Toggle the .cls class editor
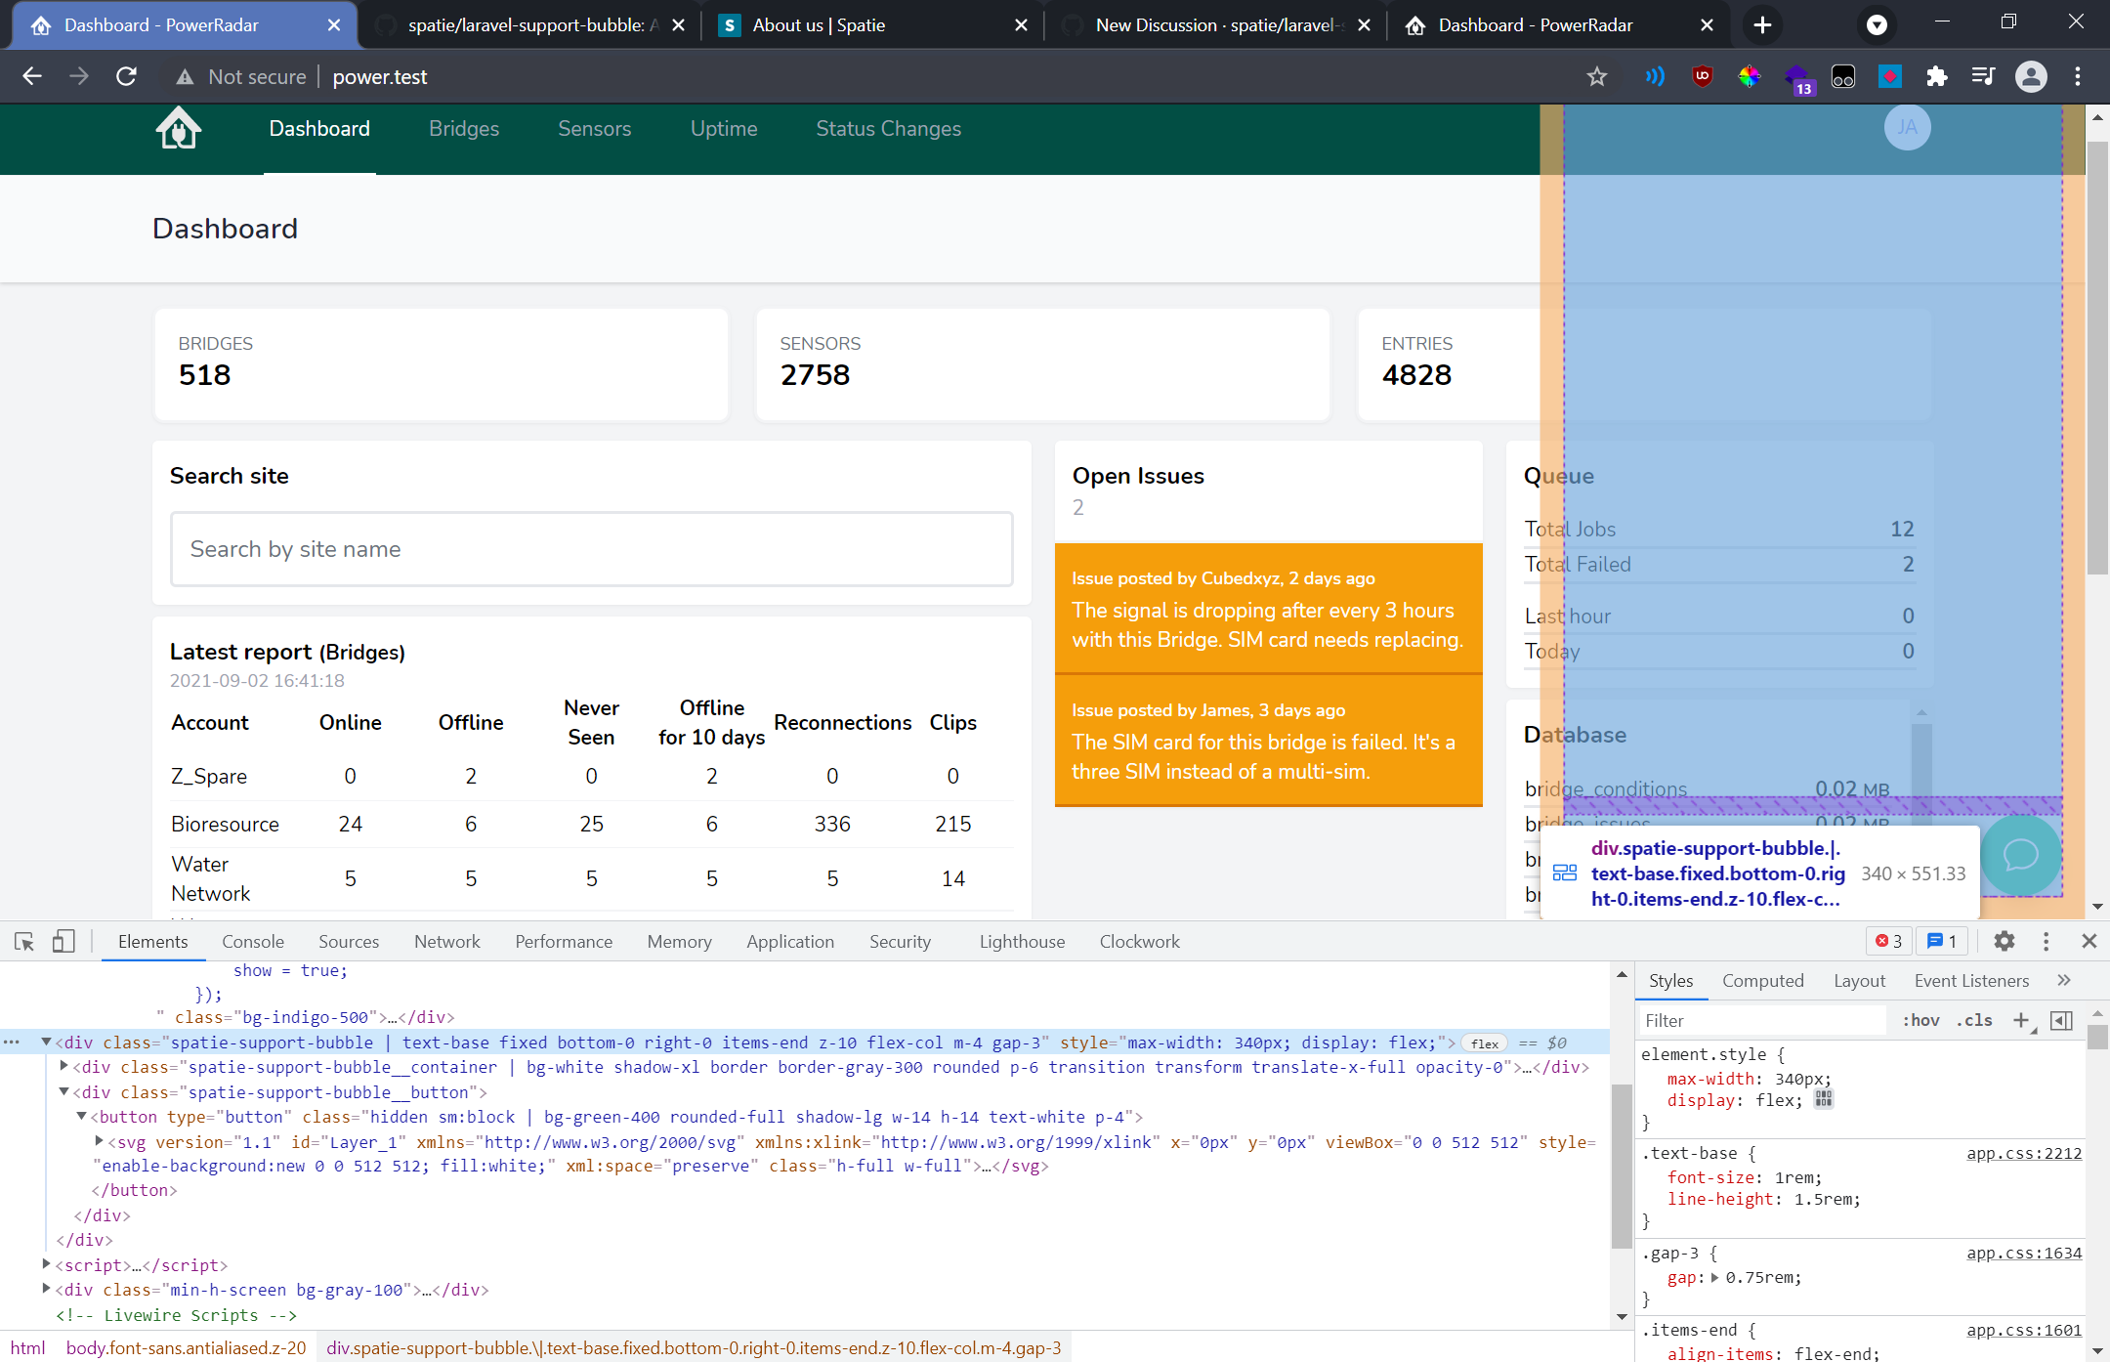Image resolution: width=2110 pixels, height=1362 pixels. (x=1973, y=1020)
